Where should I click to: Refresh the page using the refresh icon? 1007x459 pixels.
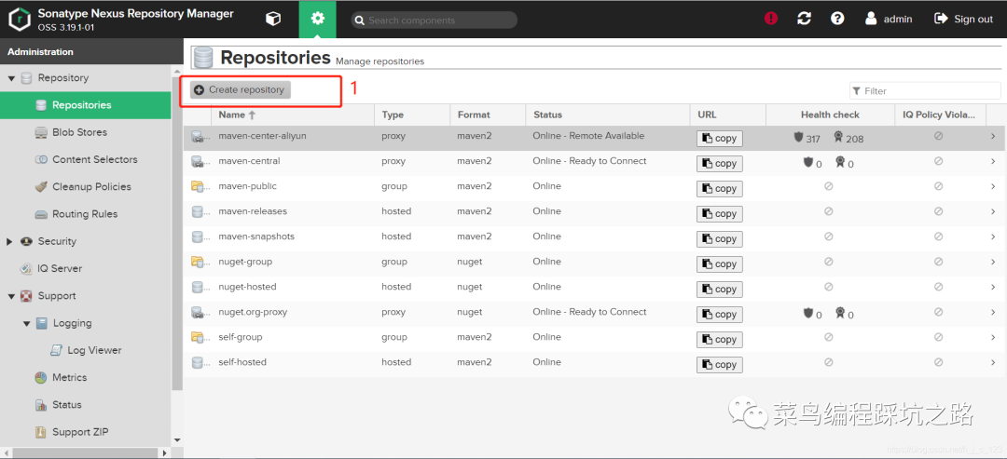(804, 19)
